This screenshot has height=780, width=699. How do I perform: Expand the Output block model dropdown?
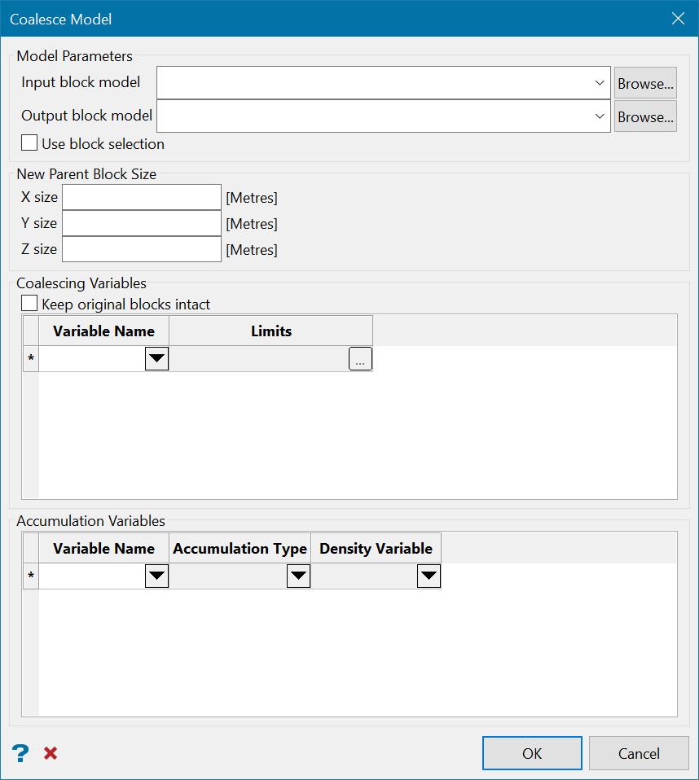tap(600, 116)
